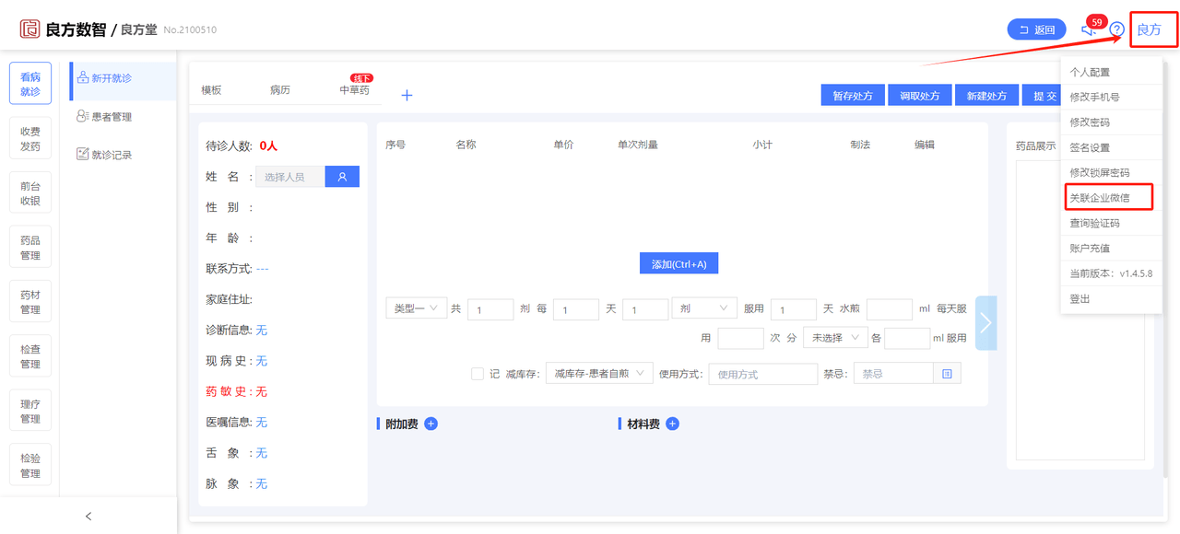
Task: Switch to the 模板 tab
Action: click(211, 90)
